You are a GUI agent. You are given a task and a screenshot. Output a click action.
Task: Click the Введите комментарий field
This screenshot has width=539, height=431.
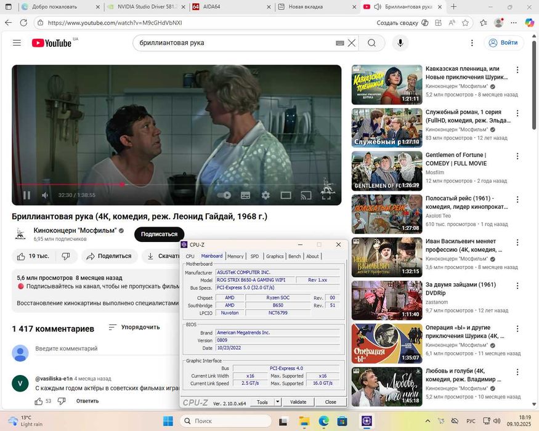coord(107,348)
